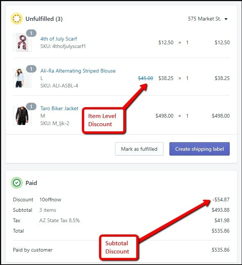Image resolution: width=242 pixels, height=265 pixels.
Task: Click the blouse quantity badge
Action: [x=31, y=69]
